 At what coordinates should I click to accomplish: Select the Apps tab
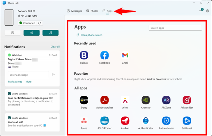coord(108,11)
